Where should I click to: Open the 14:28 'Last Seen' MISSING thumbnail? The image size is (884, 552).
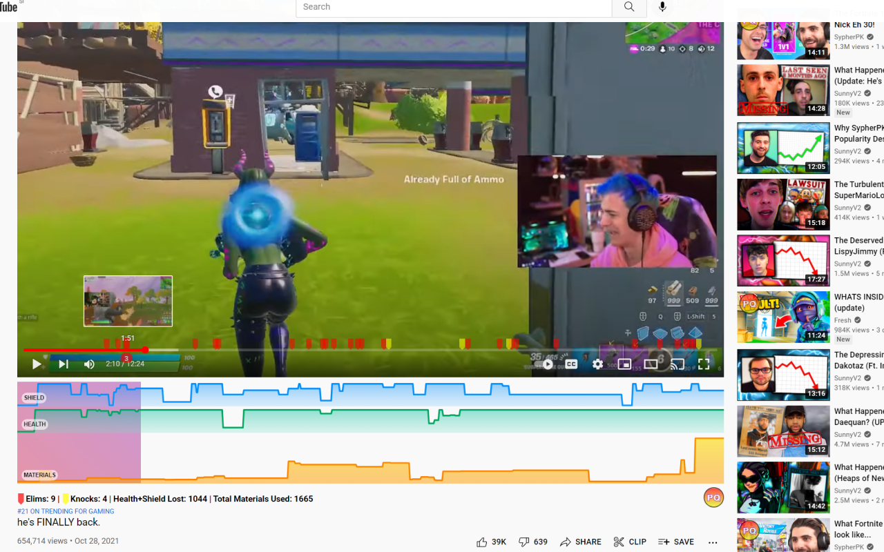click(783, 90)
